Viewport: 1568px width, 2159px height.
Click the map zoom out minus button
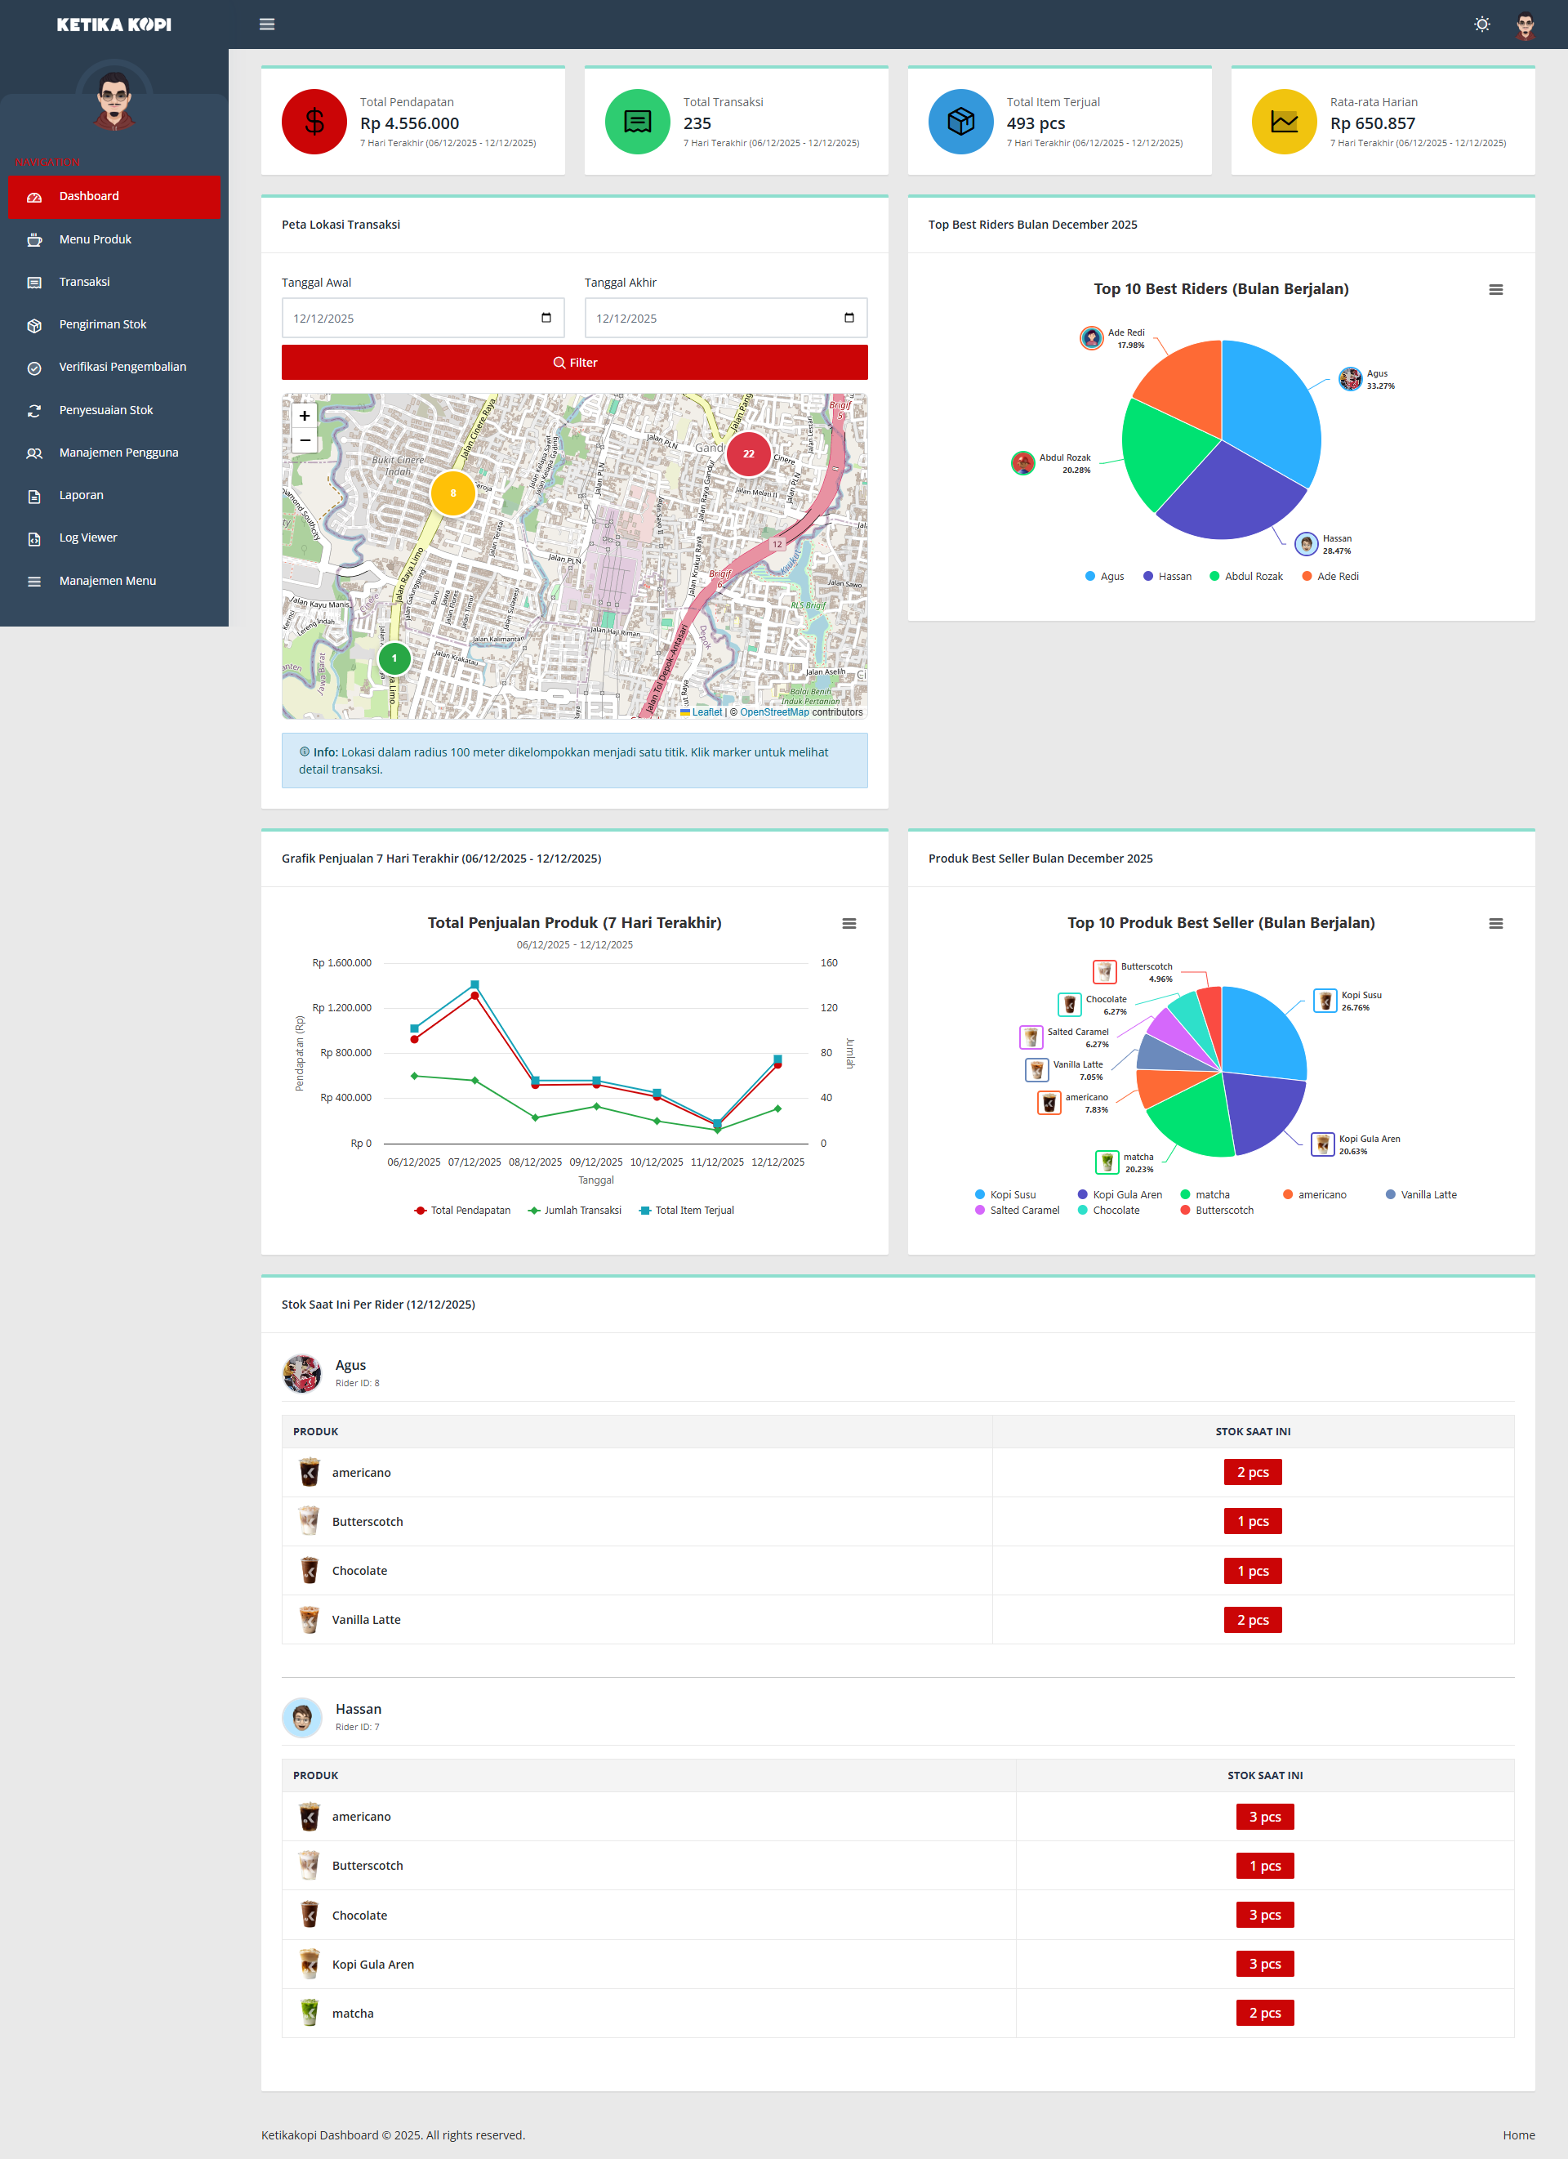[305, 439]
